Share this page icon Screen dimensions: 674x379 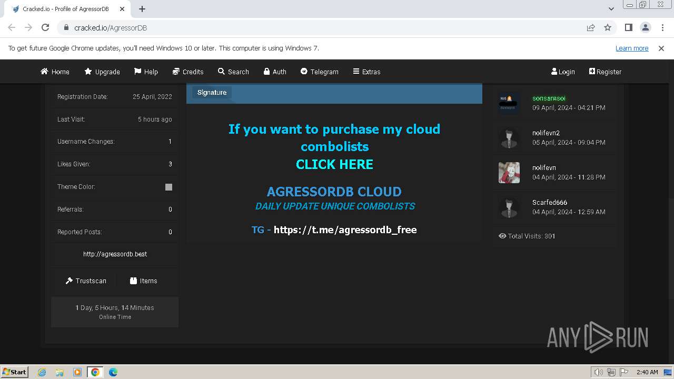[591, 27]
